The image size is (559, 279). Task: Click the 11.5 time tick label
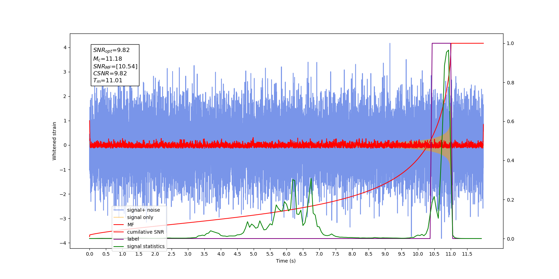coord(467,254)
